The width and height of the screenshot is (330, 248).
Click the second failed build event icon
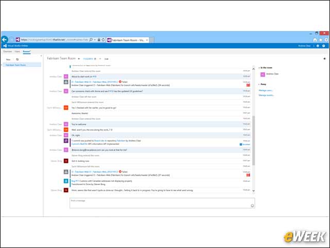pos(66,172)
